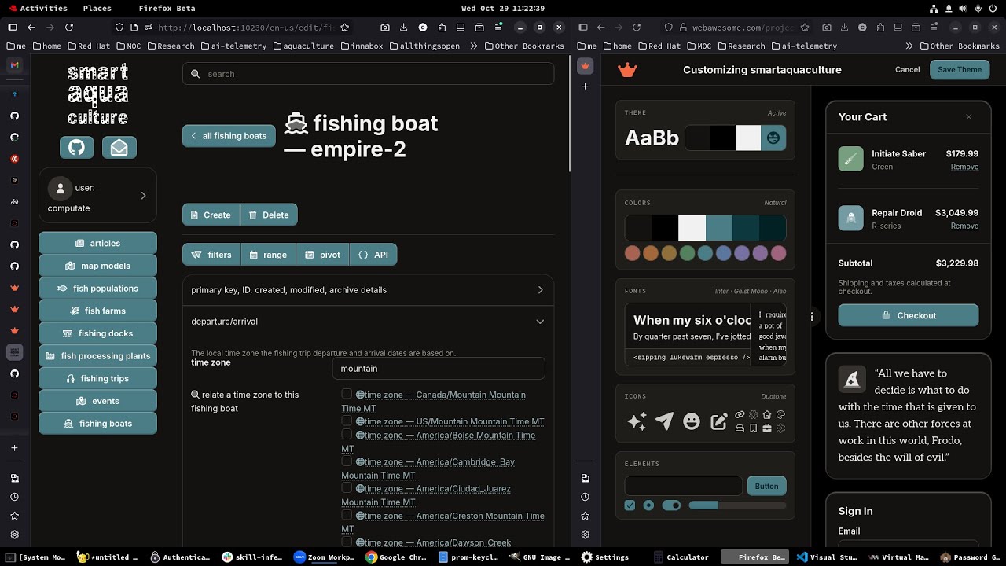The width and height of the screenshot is (1006, 566).
Task: Expand the user computate menu chevron
Action: [x=143, y=196]
